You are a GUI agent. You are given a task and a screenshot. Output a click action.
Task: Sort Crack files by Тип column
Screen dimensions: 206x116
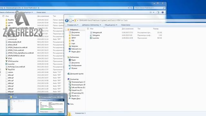(139, 29)
